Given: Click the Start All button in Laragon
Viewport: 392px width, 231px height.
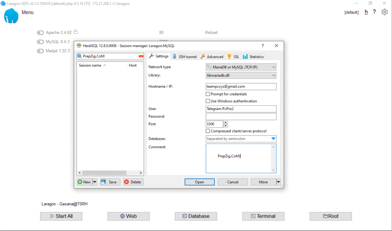Looking at the screenshot, I should point(61,216).
